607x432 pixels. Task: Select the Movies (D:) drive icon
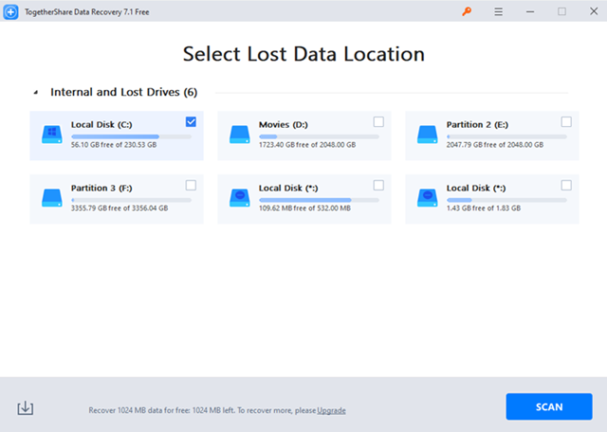(x=240, y=135)
